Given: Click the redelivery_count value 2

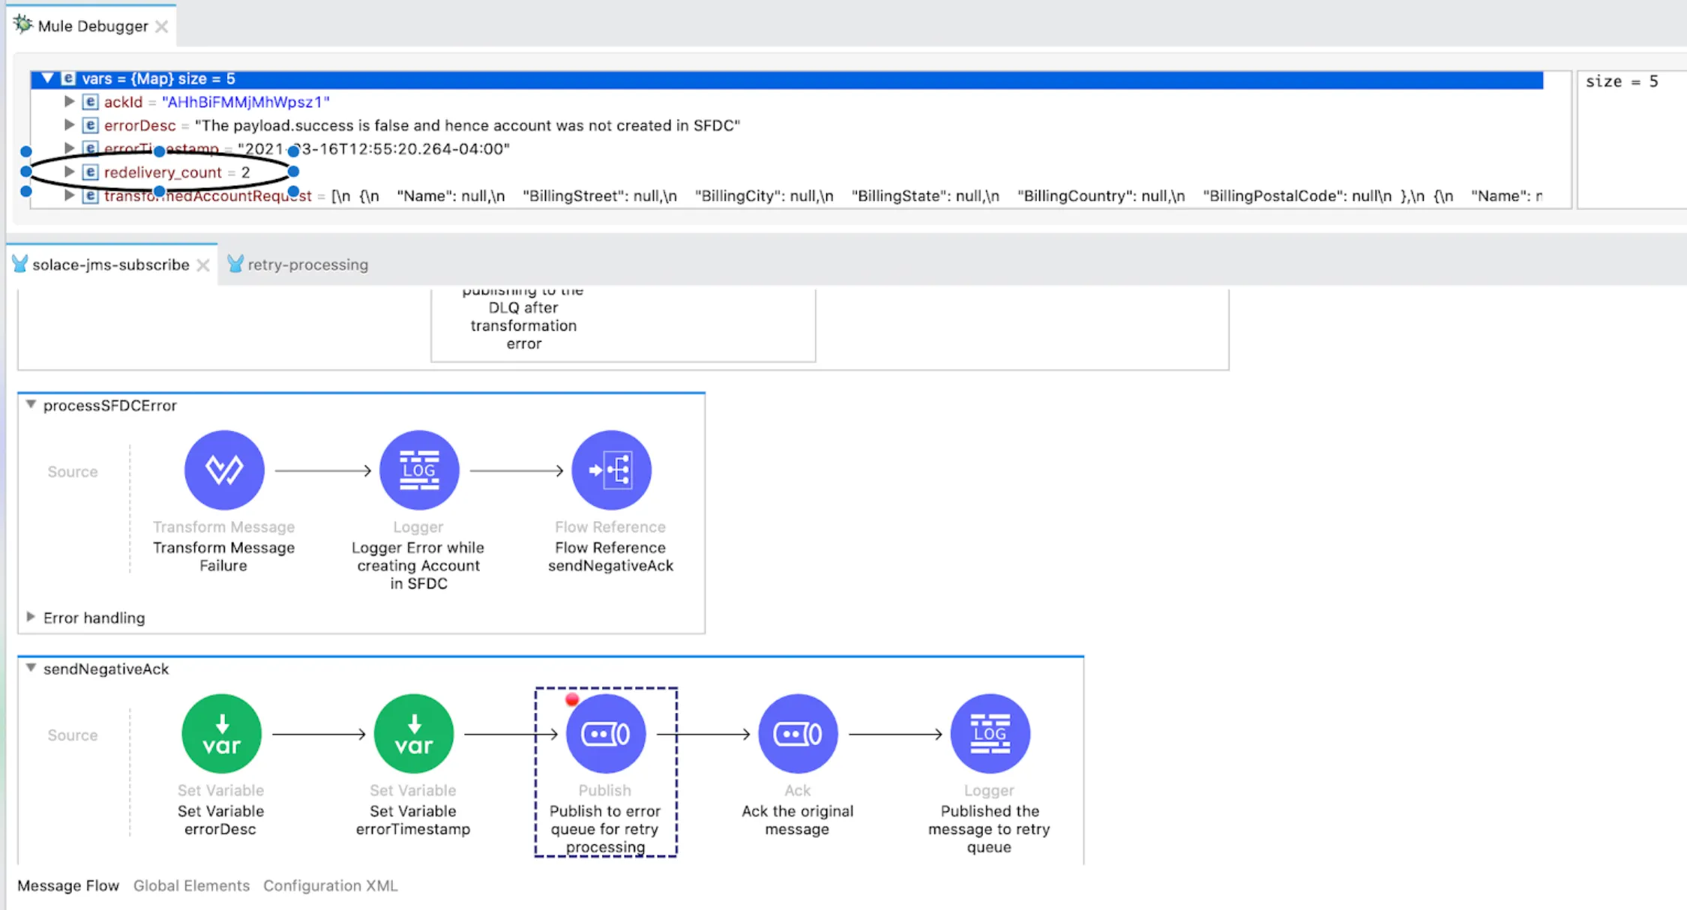Looking at the screenshot, I should [245, 172].
